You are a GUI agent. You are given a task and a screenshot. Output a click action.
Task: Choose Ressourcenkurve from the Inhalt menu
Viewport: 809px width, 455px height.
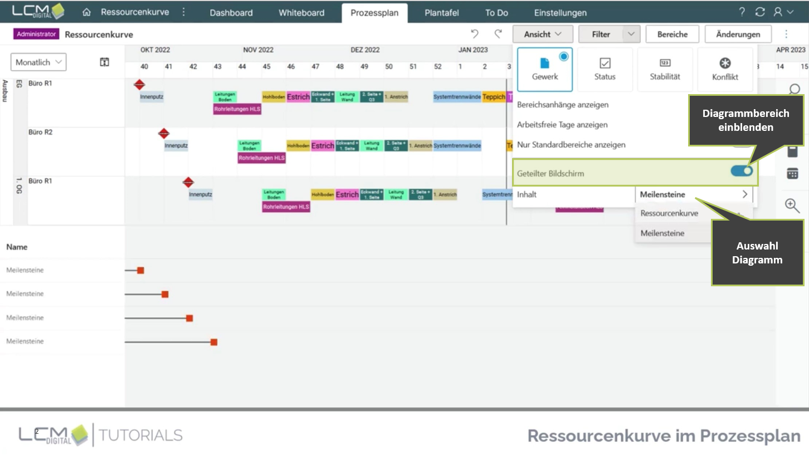[669, 213]
